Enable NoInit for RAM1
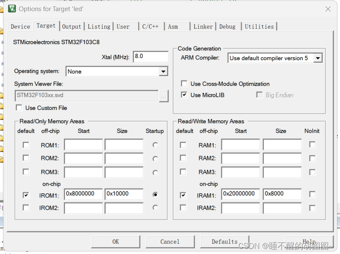 [312, 145]
